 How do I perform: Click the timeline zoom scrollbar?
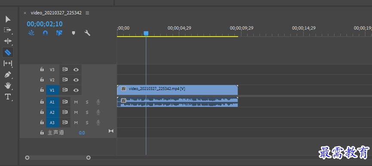pyautogui.click(x=58, y=157)
